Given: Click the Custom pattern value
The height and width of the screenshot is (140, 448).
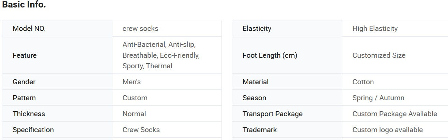Looking at the screenshot, I should point(135,98).
